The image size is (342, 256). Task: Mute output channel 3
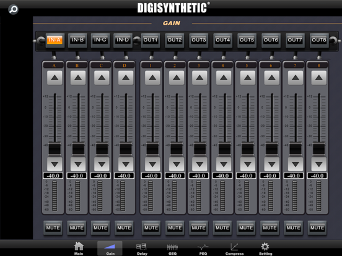[198, 228]
